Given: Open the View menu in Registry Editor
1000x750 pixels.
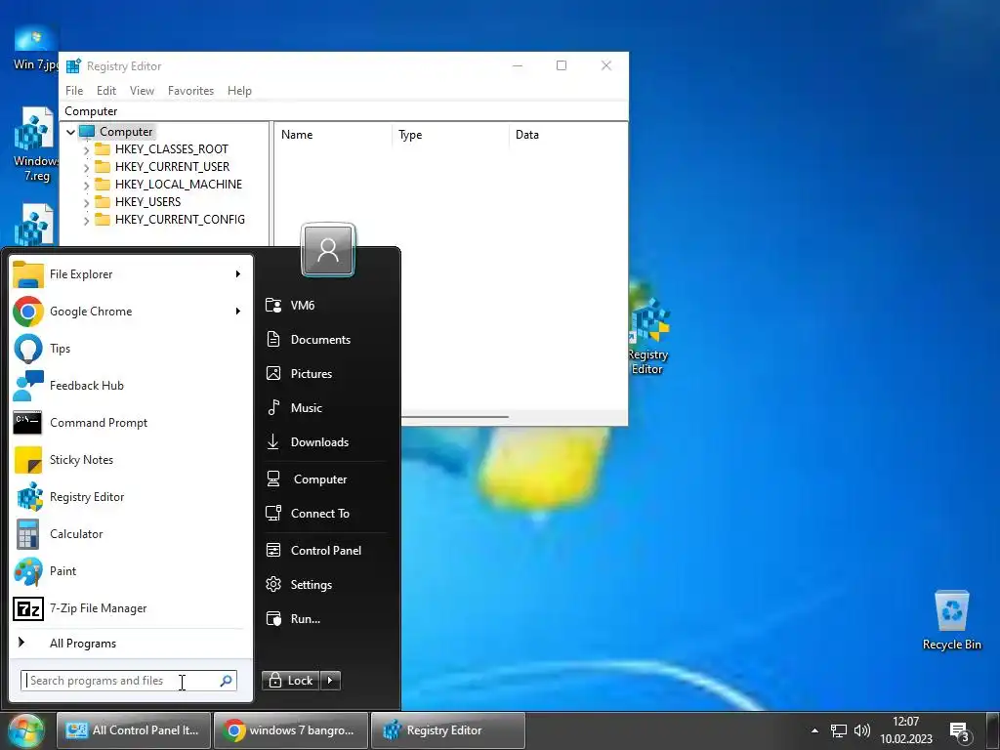Looking at the screenshot, I should tap(142, 91).
